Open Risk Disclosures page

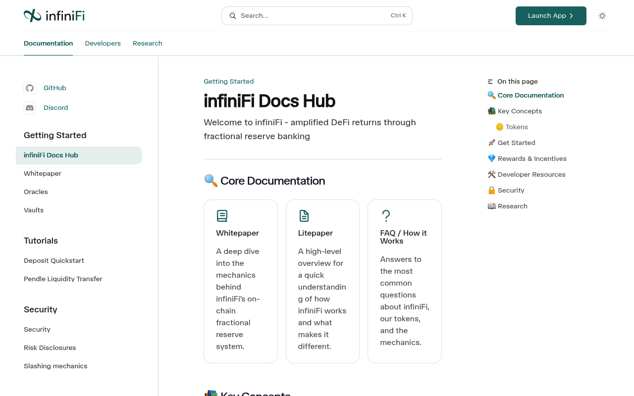50,348
